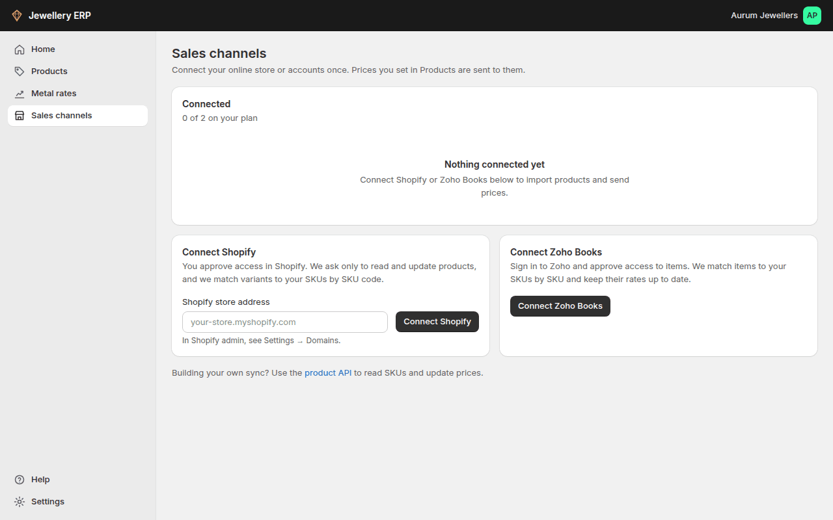Click the Jewellery ERP gem logo icon
Viewport: 833px width, 520px height.
point(17,16)
